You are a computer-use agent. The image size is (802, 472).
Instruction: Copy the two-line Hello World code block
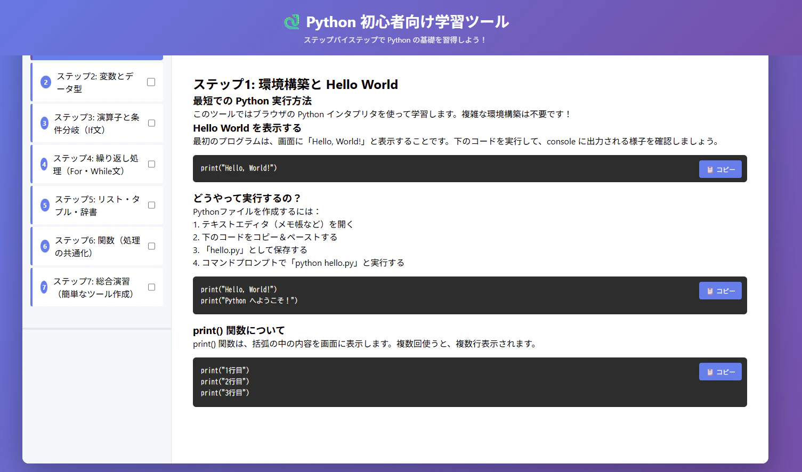click(720, 290)
